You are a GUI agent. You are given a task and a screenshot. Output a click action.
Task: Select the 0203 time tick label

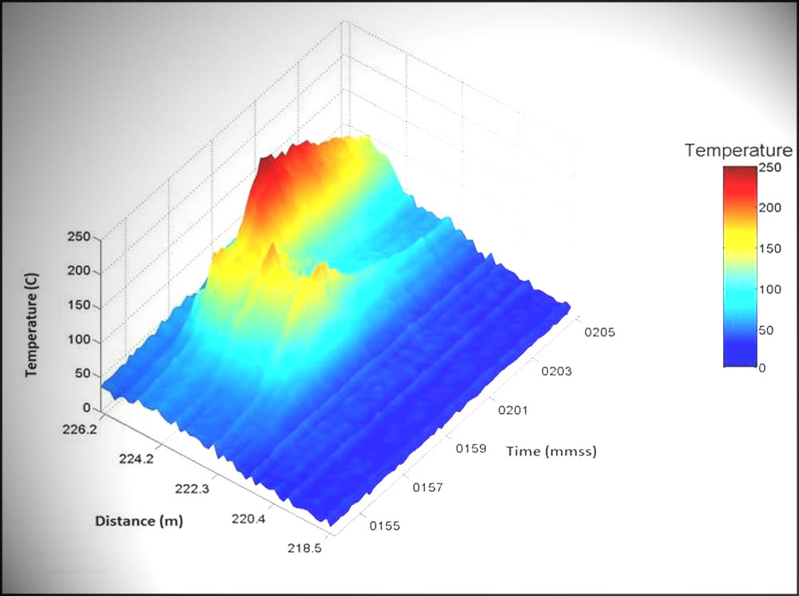point(557,371)
